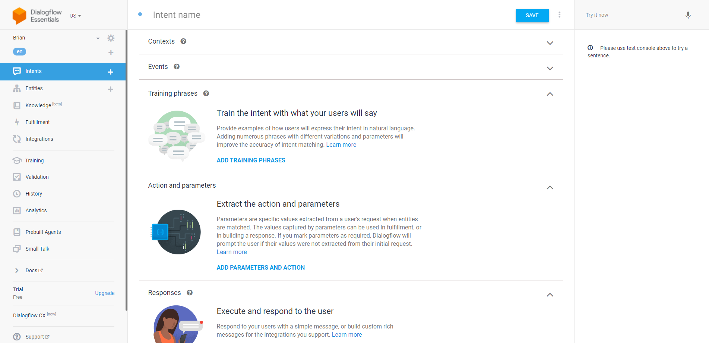The image size is (709, 343).
Task: Click the Training phrases help icon
Action: pyautogui.click(x=206, y=93)
